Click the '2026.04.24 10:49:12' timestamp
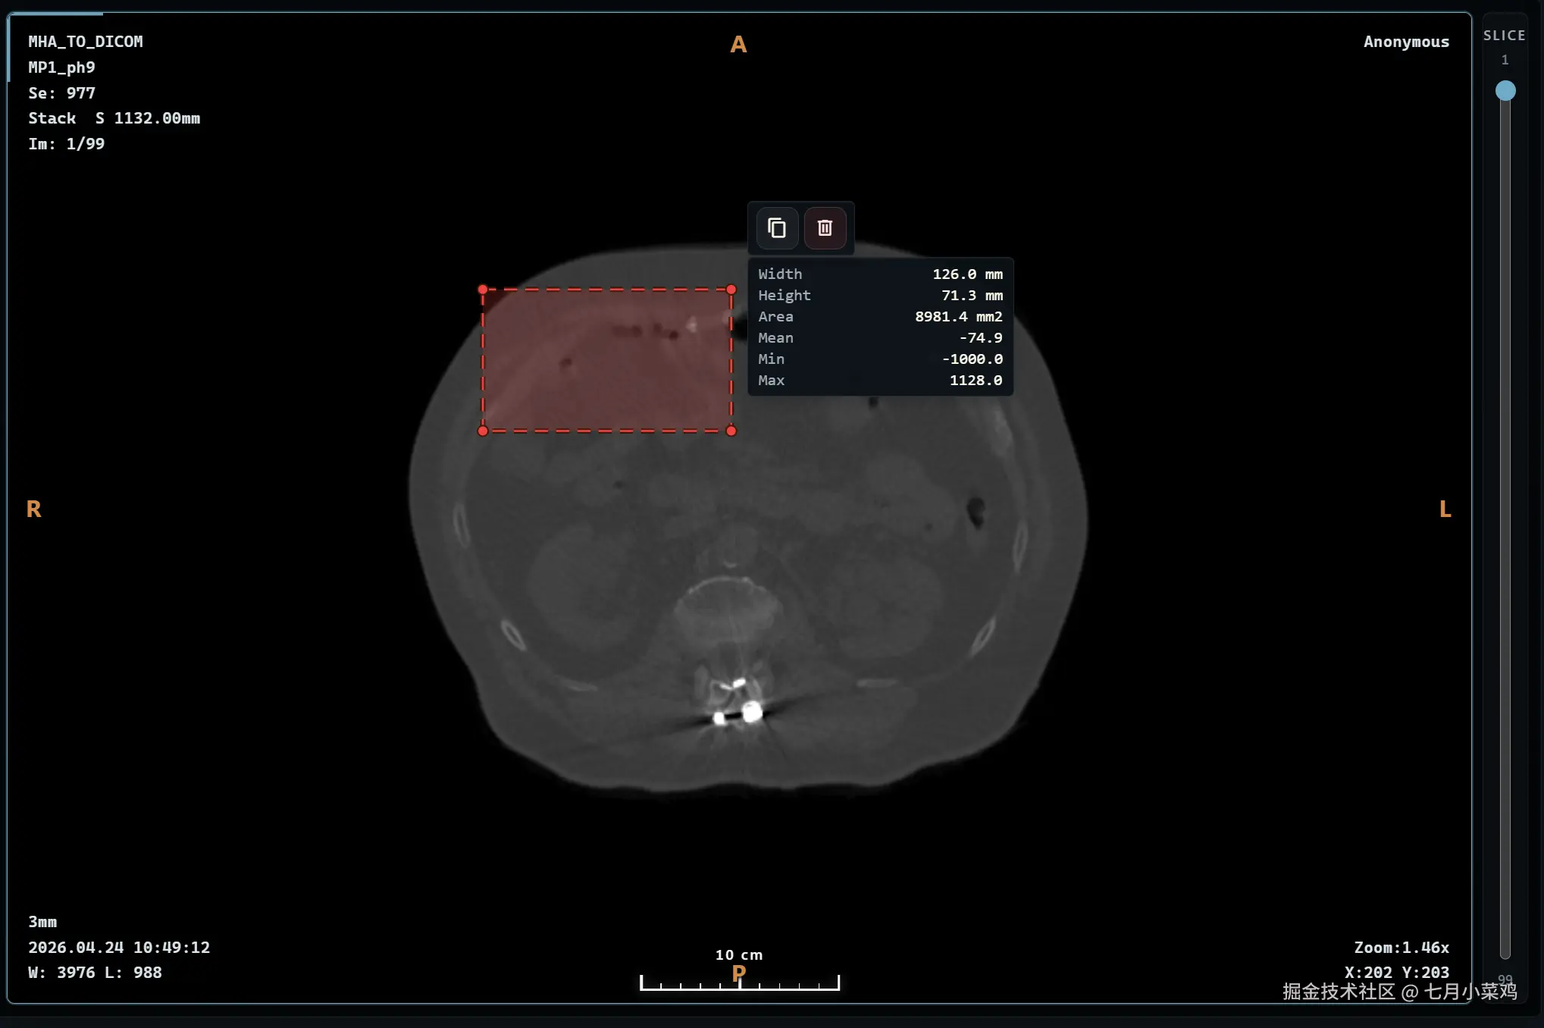The height and width of the screenshot is (1028, 1544). pos(119,948)
